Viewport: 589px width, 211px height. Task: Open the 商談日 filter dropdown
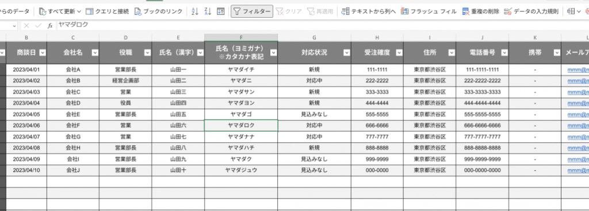tap(43, 53)
